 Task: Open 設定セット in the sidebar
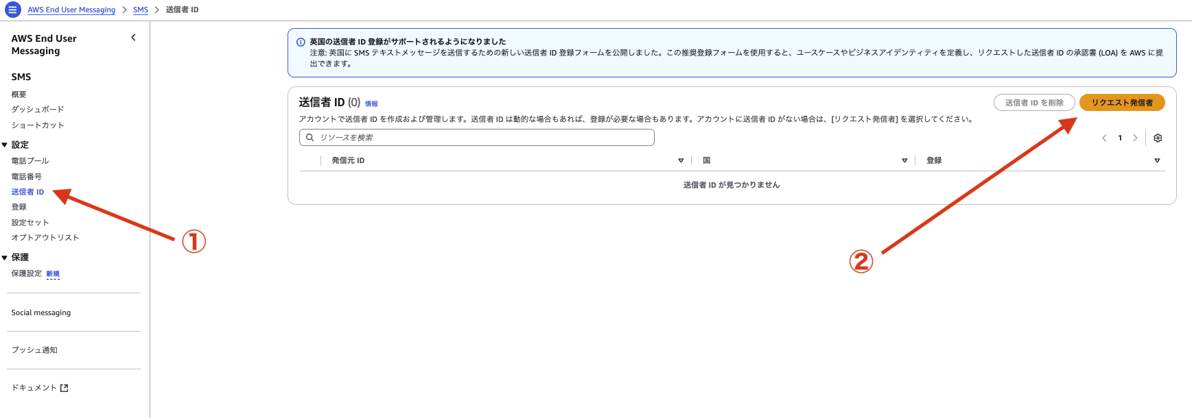[30, 222]
